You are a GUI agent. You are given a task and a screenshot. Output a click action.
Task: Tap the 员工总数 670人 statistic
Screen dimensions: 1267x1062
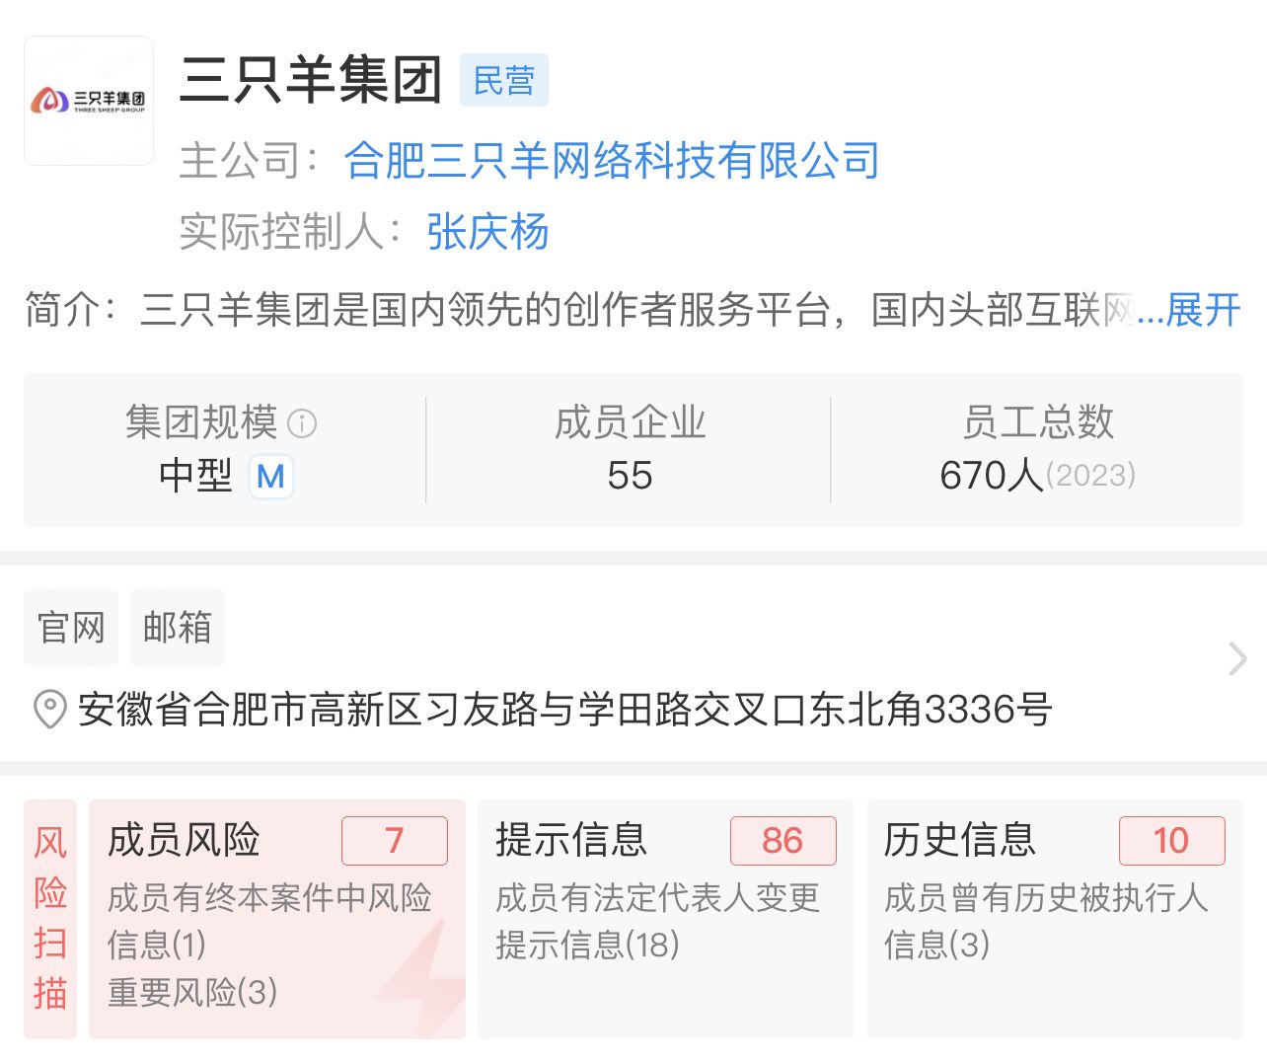[x=1037, y=449]
